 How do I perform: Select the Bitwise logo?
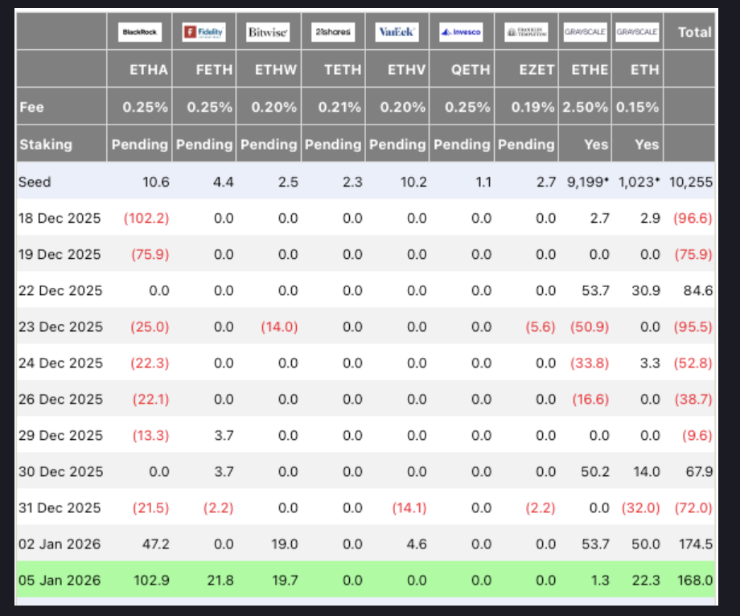coord(268,32)
